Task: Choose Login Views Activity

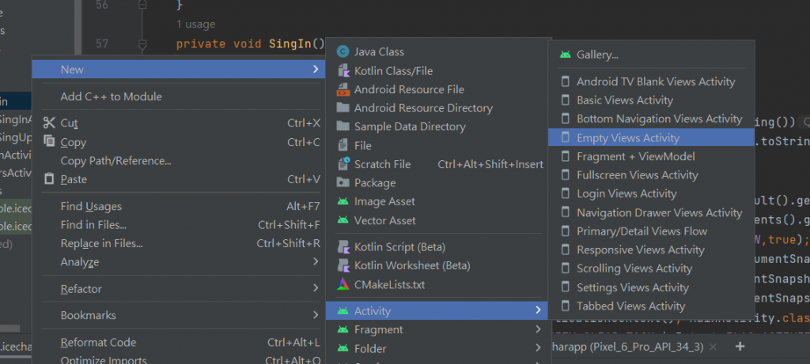Action: point(626,193)
